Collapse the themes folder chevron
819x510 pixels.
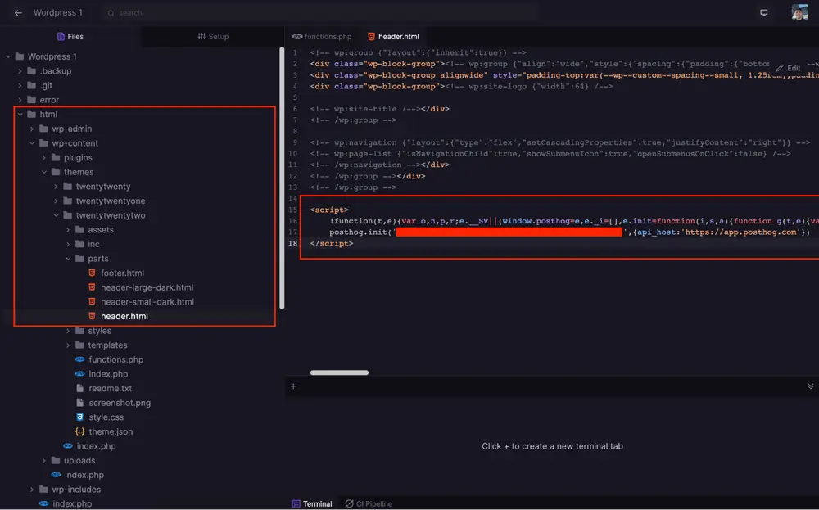[44, 172]
